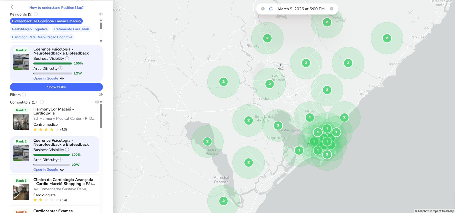Click Clinica de Cardiologia Avançada thumbnail
Image resolution: width=455 pixels, height=213 pixels.
click(21, 192)
